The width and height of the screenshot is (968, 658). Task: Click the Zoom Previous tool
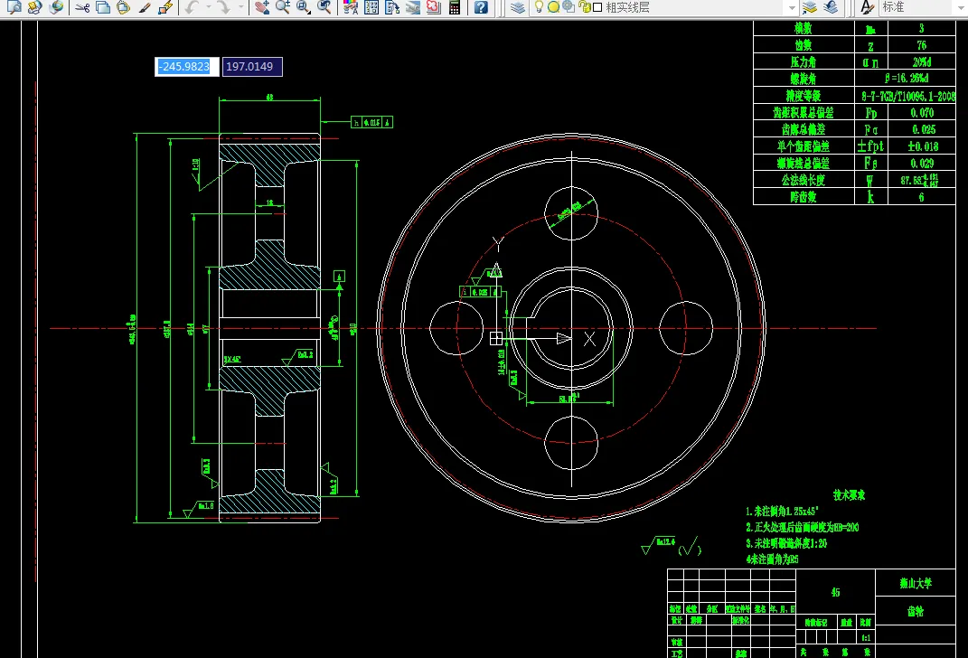324,7
